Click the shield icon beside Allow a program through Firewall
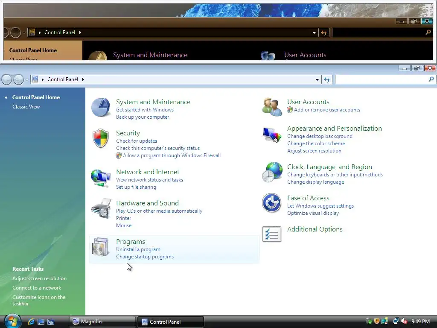The height and width of the screenshot is (328, 437). tap(119, 155)
